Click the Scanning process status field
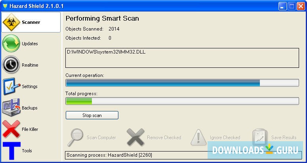This screenshot has width=307, height=163. click(x=183, y=155)
